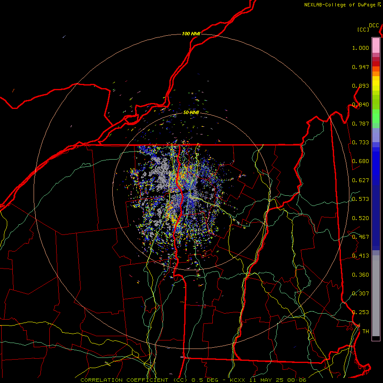Image resolution: width=383 pixels, height=383 pixels.
Task: Select the 0.893 scale value
Action: click(360, 86)
